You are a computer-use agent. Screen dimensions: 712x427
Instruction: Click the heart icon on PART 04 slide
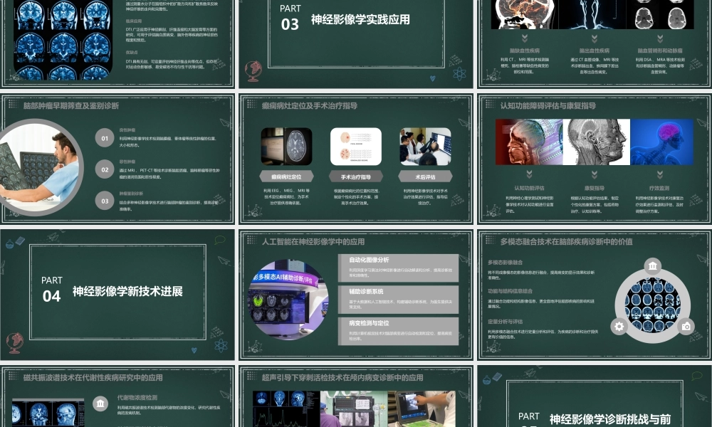click(194, 350)
